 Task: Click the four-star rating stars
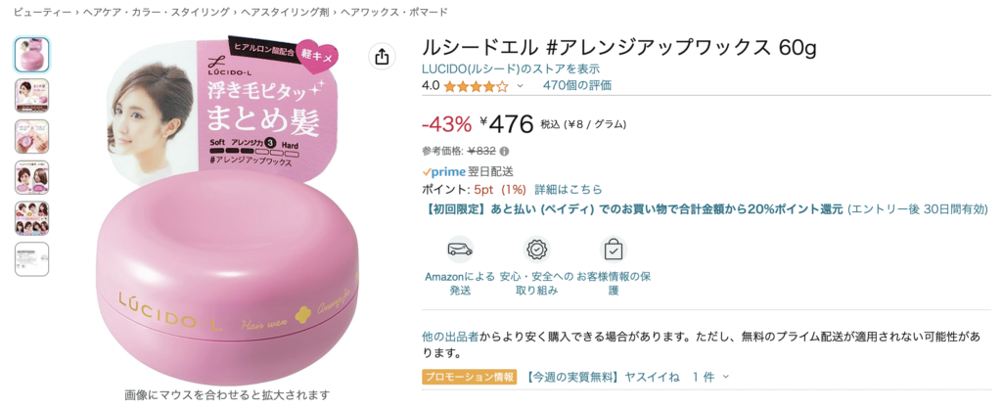pyautogui.click(x=476, y=86)
